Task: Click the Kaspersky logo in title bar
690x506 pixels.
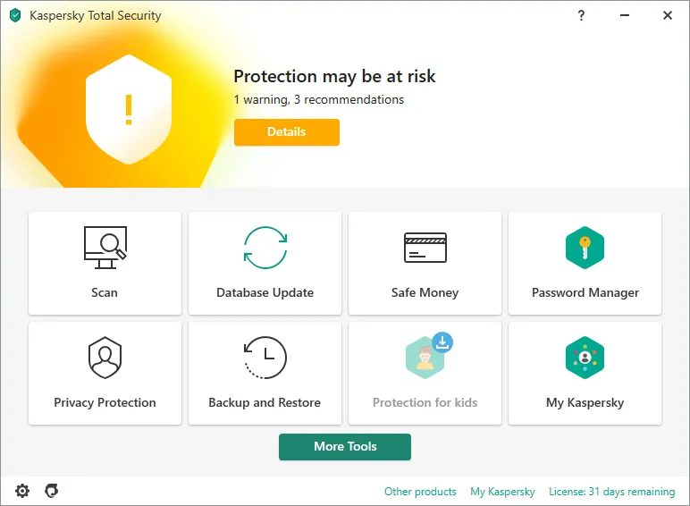Action: (x=15, y=16)
